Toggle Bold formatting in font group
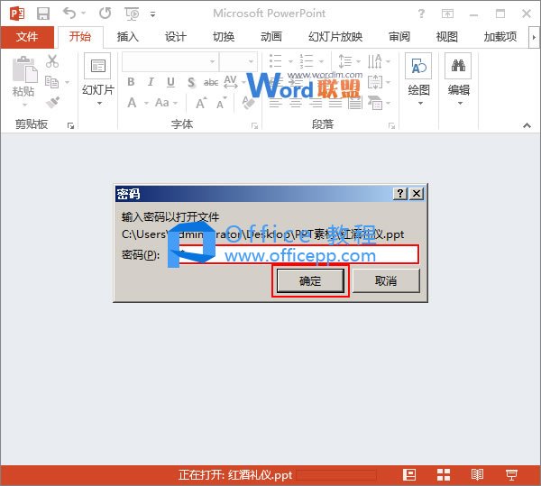The image size is (541, 486). [131, 82]
